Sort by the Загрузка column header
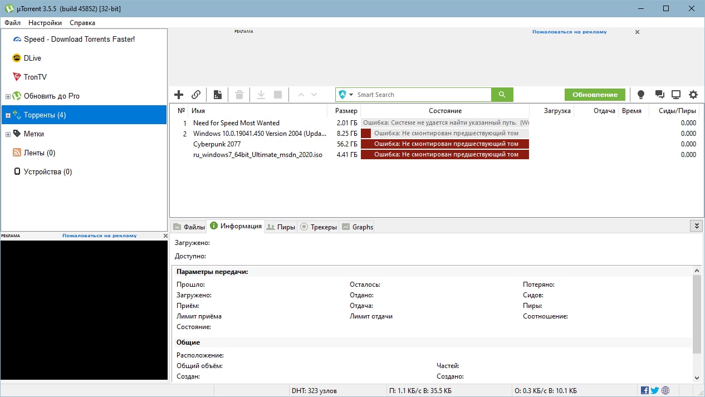Viewport: 705px width, 397px height. 557,111
